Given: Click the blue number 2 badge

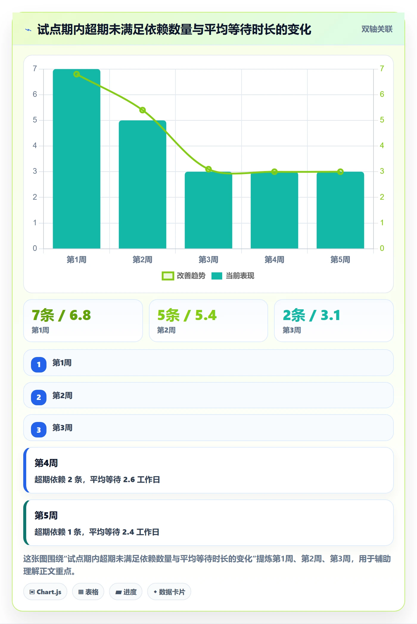Looking at the screenshot, I should point(39,397).
